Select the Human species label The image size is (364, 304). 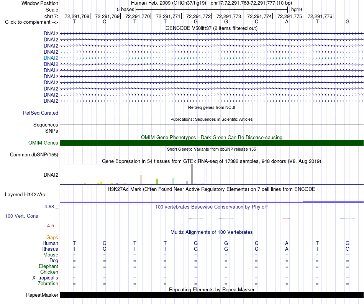pos(50,243)
